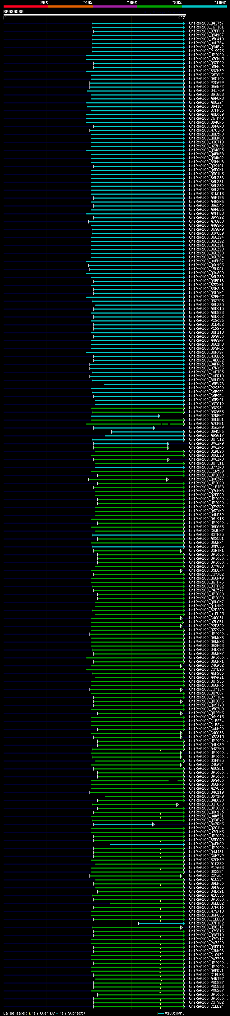The height and width of the screenshot is (1016, 230).
Task: Click the green ~80% identity legend bar
Action: click(x=160, y=6)
